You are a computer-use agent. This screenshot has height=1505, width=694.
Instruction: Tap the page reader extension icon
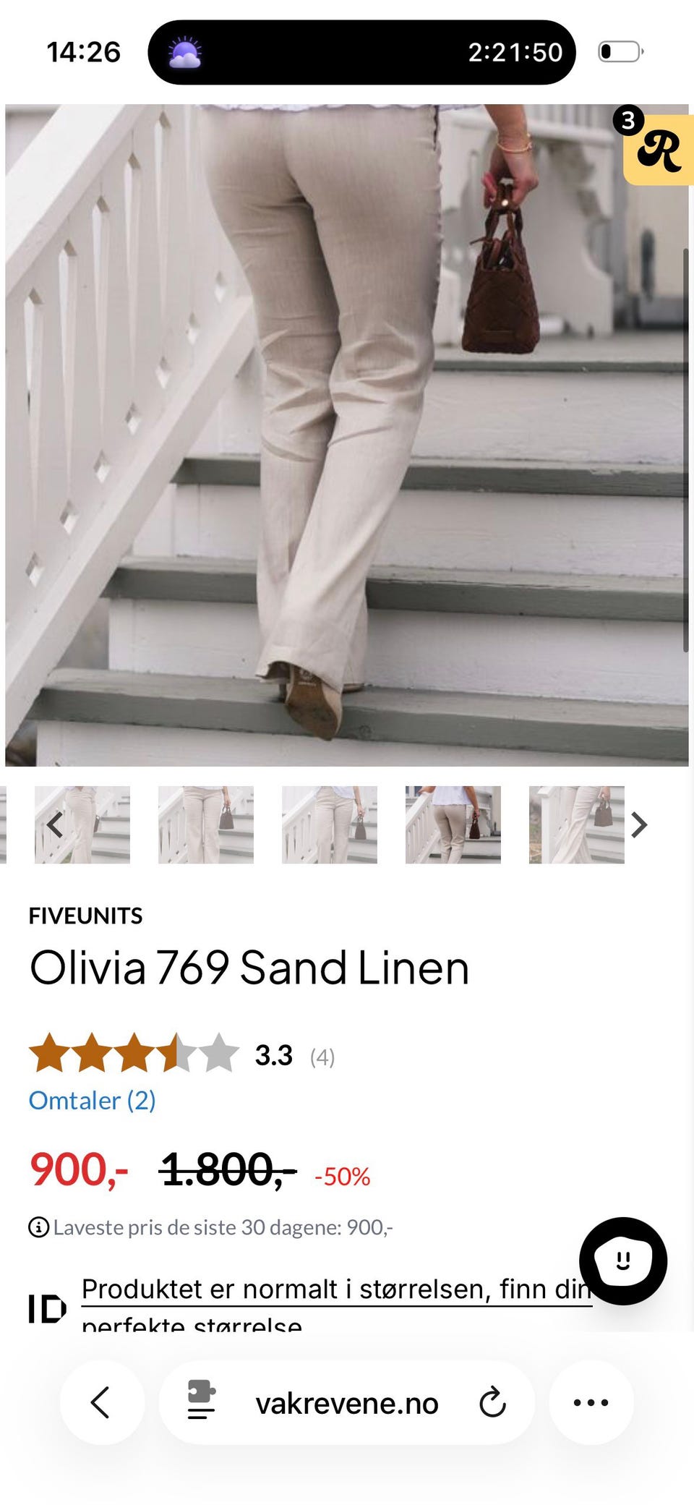tap(201, 1400)
